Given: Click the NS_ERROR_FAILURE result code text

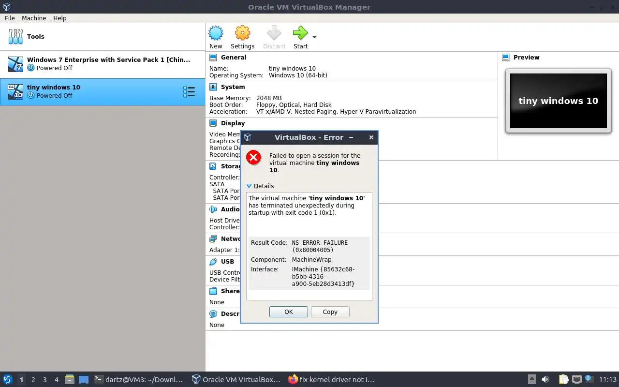Looking at the screenshot, I should tap(320, 246).
